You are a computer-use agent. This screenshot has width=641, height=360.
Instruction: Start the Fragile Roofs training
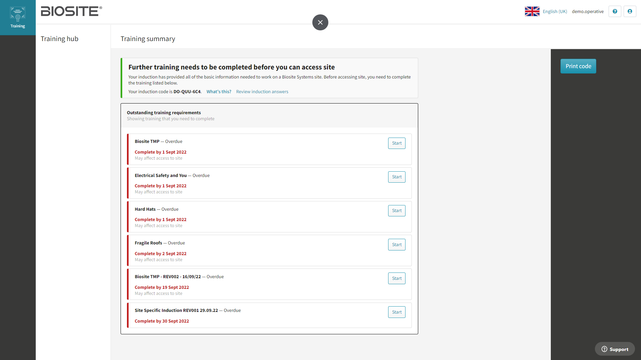[x=396, y=245]
